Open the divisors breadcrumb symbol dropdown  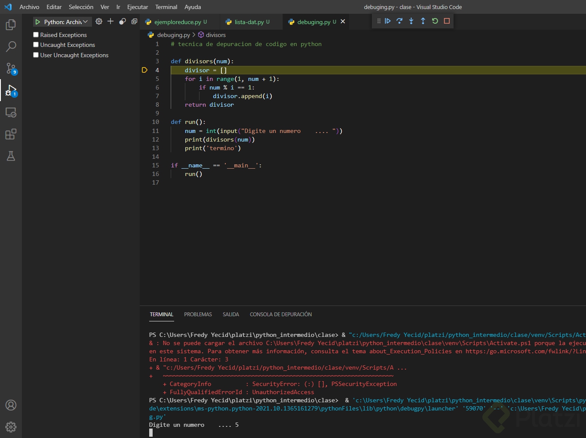(215, 35)
